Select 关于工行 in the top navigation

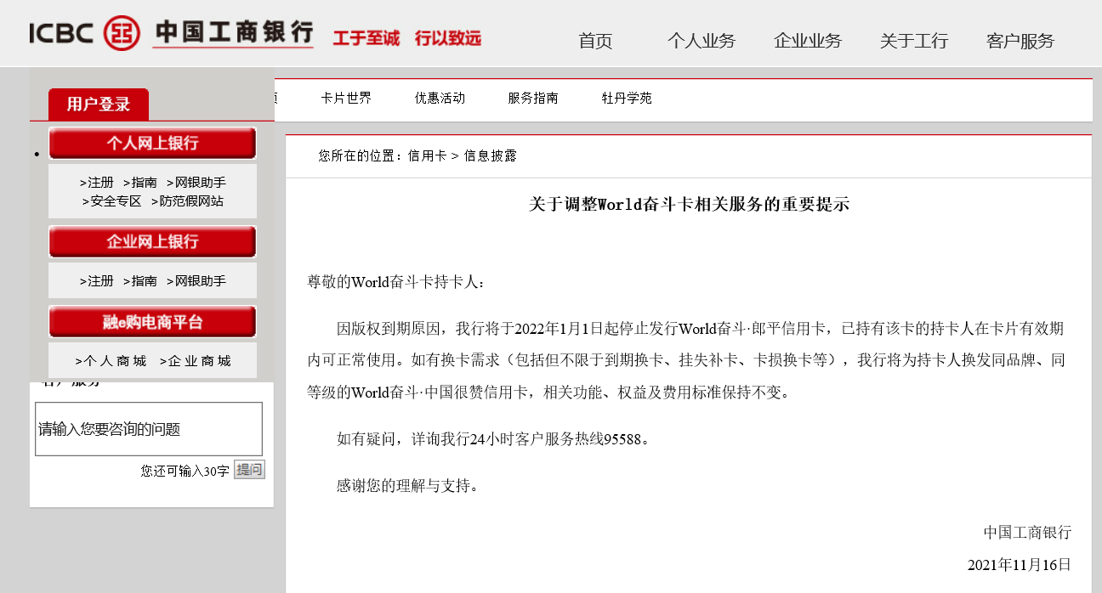(914, 41)
